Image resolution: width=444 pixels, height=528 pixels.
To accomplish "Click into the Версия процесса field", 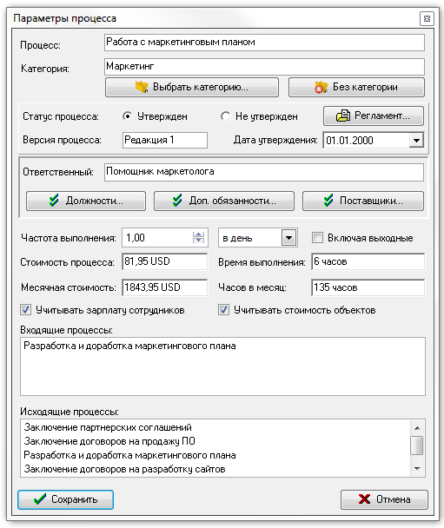I will coord(165,140).
